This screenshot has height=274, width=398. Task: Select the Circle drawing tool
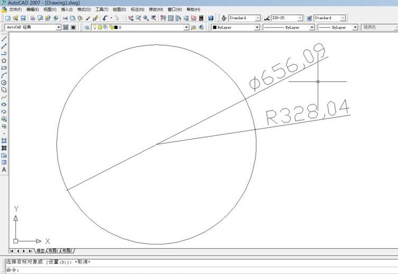coord(4,83)
